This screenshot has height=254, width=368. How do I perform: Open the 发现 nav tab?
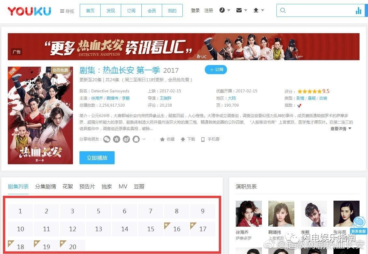(x=111, y=10)
